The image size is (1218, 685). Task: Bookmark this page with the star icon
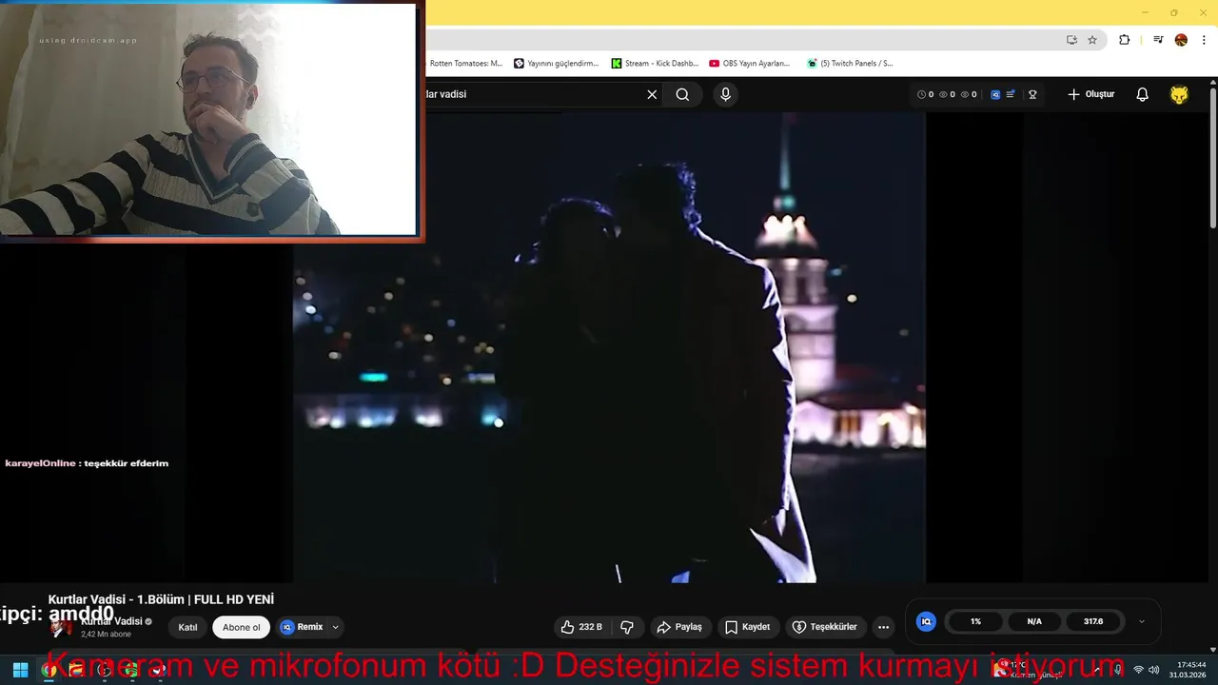point(1092,40)
